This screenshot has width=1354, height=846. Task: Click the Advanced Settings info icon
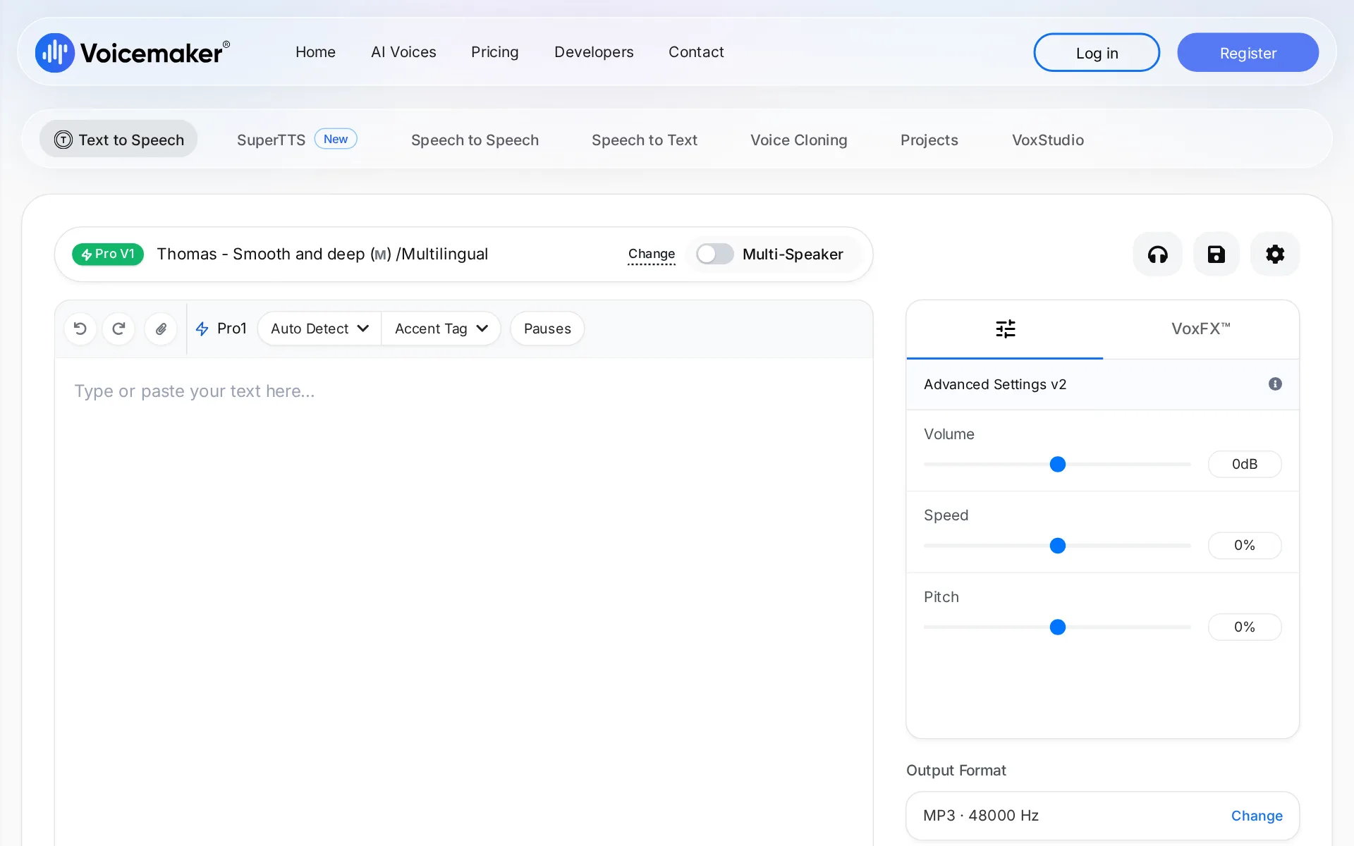coord(1275,384)
